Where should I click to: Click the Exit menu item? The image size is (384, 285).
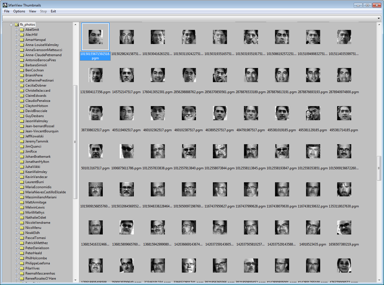click(53, 11)
